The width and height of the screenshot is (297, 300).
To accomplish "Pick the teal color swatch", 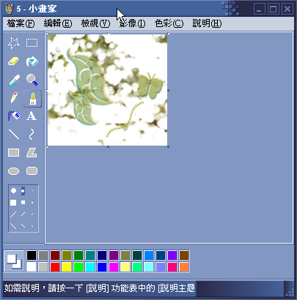I will point(90,255).
